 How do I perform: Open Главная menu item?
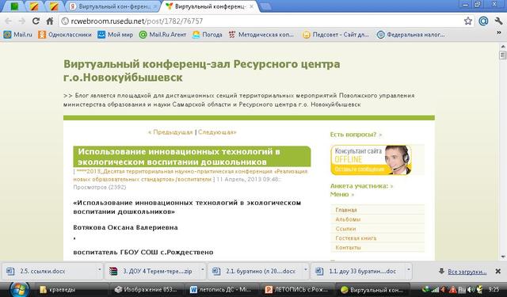click(x=346, y=210)
